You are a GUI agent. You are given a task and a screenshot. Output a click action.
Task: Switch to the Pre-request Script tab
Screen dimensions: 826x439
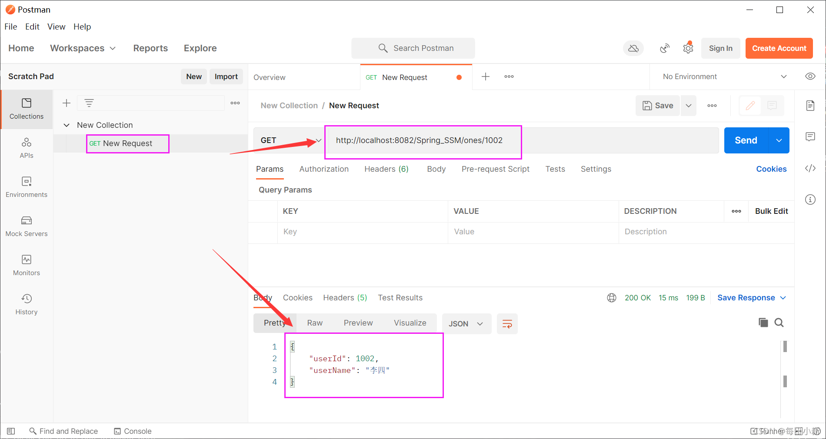[x=495, y=169]
